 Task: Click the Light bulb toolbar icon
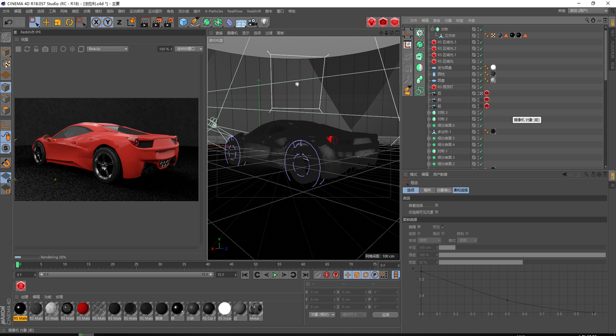265,22
